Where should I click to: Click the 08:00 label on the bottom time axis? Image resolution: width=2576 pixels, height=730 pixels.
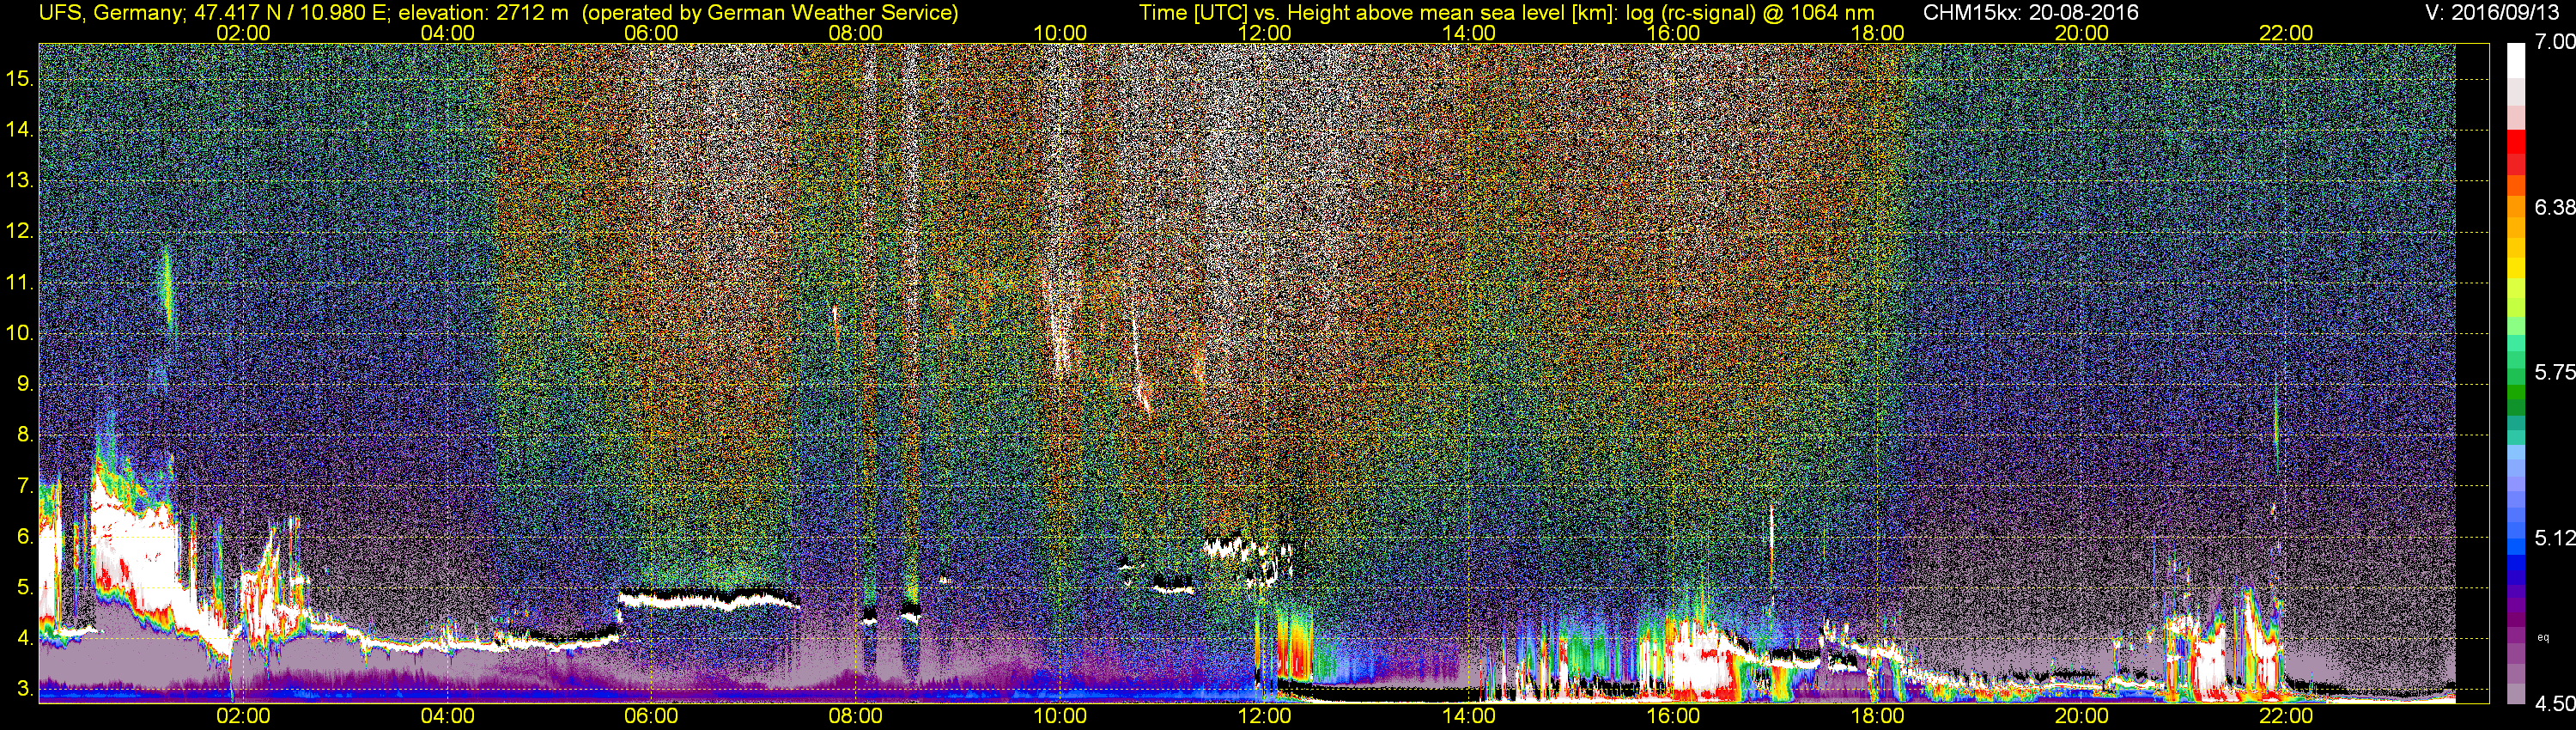[856, 716]
